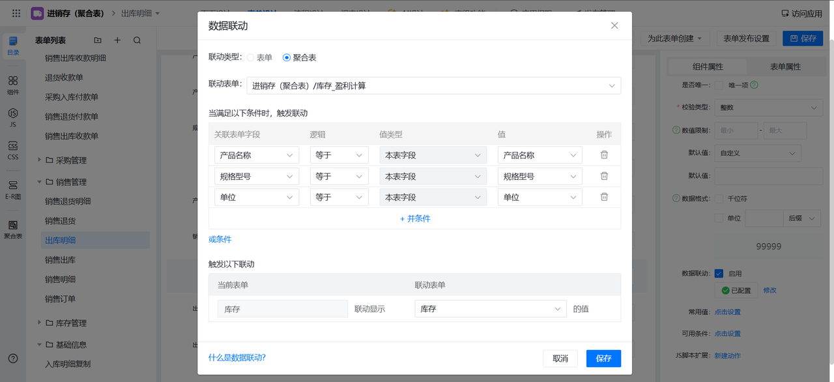
Task: Add a condition with + 并条件
Action: point(415,218)
